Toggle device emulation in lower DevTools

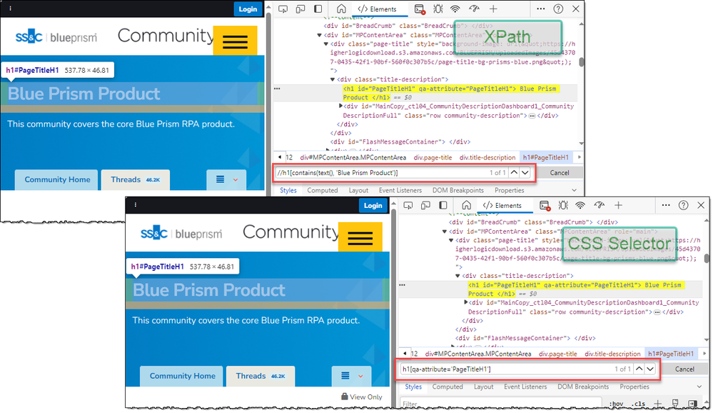point(425,205)
